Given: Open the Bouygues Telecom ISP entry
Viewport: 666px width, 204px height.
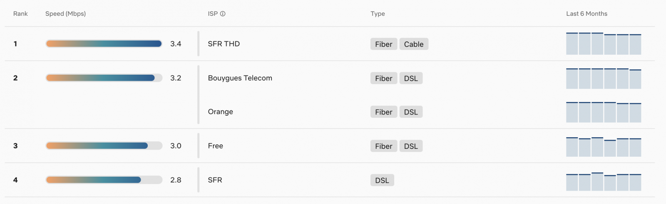Looking at the screenshot, I should click(240, 78).
